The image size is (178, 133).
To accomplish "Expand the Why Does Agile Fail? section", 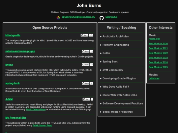I will point(122,87).
